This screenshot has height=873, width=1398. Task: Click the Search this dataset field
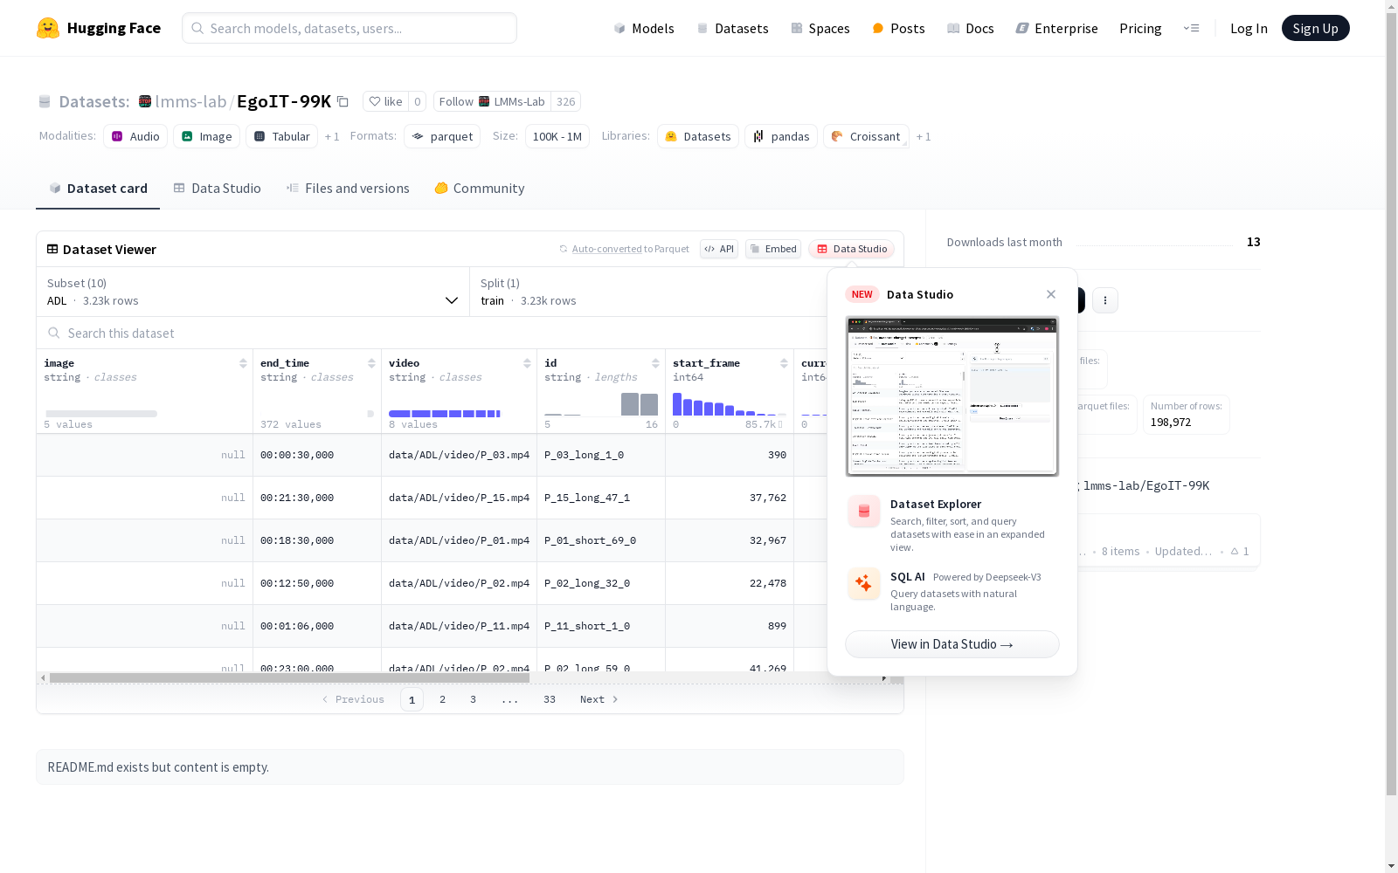(432, 333)
